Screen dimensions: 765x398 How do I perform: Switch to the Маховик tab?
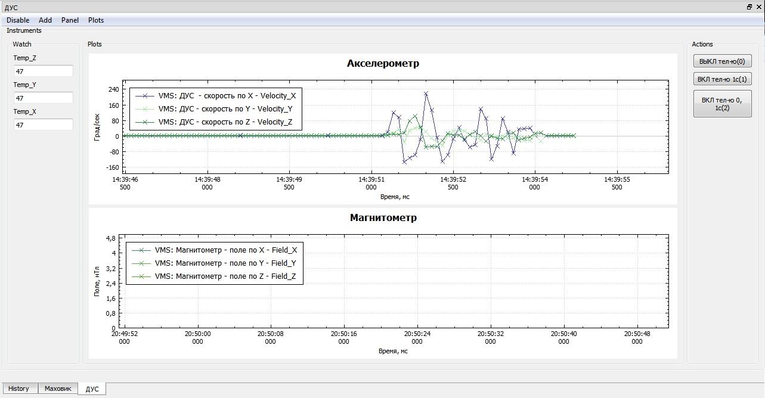coord(57,388)
